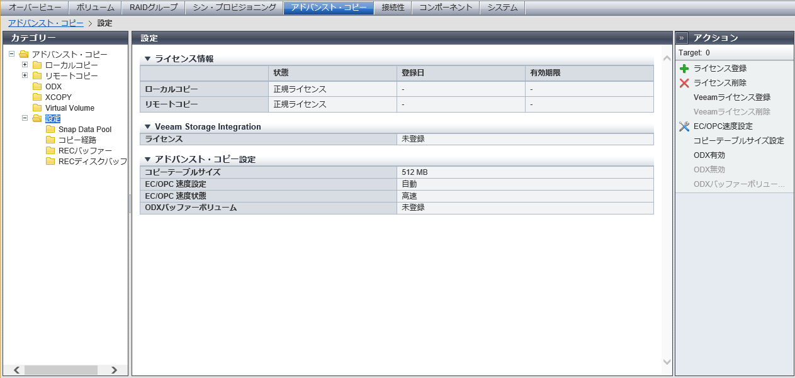Screen dimensions: 795x378
Task: Click the EC/OPC速度設定 wrench icon
Action: [x=684, y=126]
